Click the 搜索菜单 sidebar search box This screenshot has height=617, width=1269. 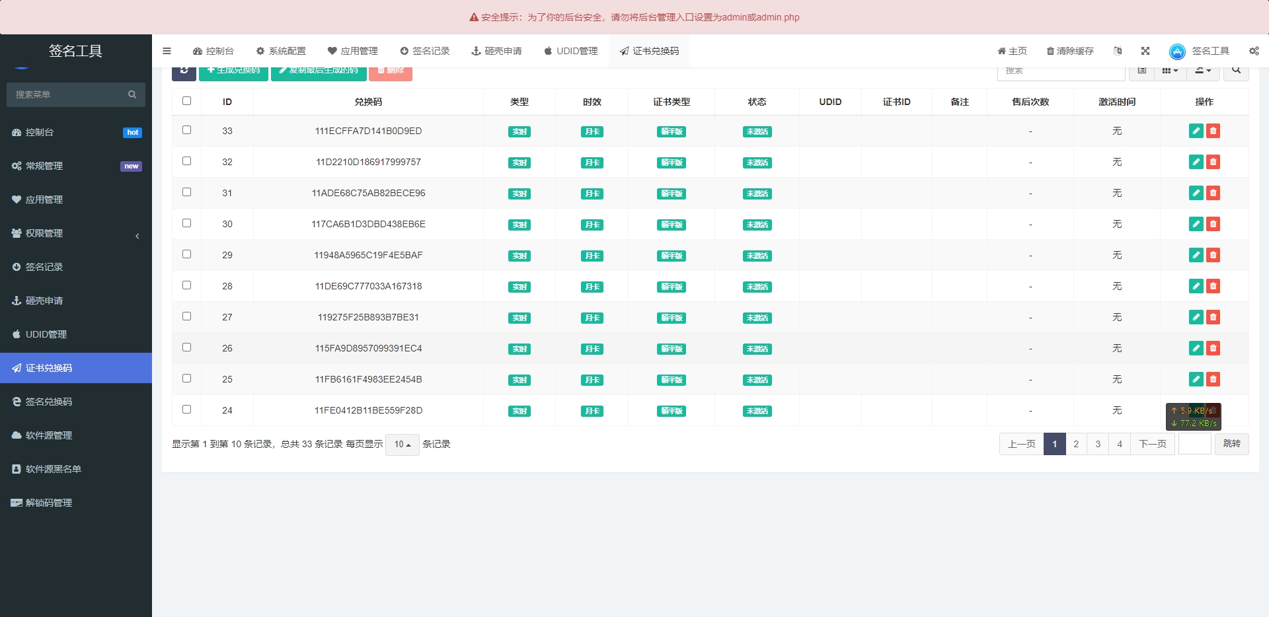(x=69, y=94)
